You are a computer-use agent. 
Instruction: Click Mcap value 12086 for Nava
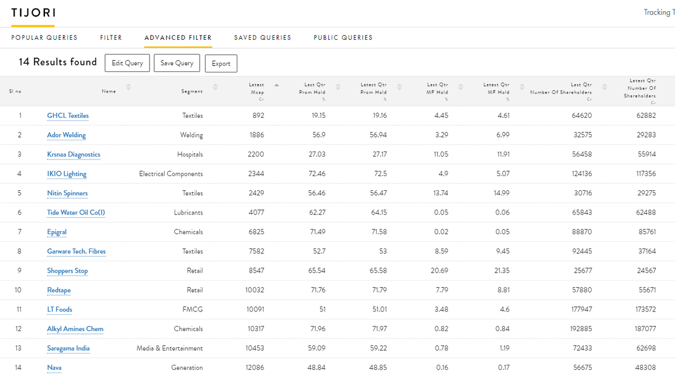click(255, 368)
